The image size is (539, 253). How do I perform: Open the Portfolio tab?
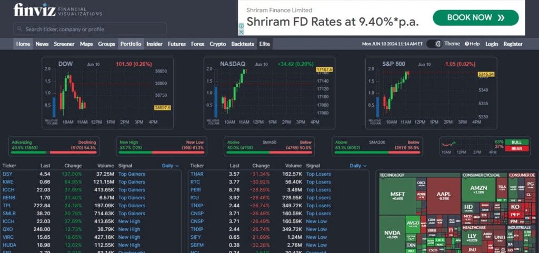(131, 44)
